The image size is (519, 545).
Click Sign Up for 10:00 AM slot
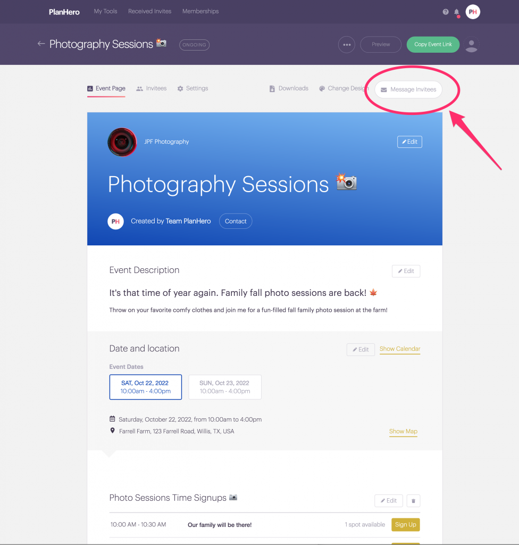point(405,525)
